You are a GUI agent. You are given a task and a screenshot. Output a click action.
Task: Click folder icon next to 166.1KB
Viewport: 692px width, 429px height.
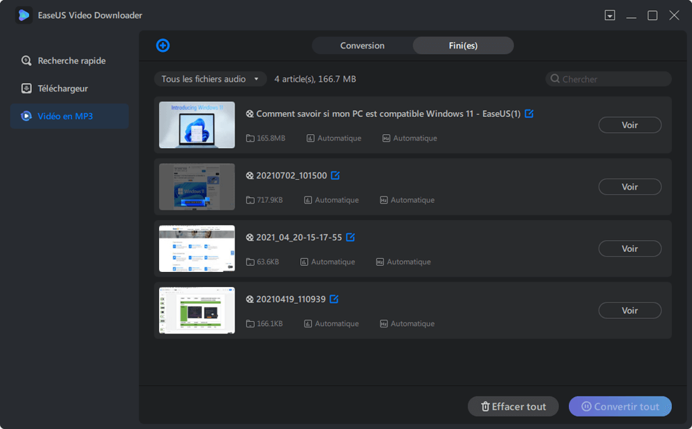coord(251,324)
